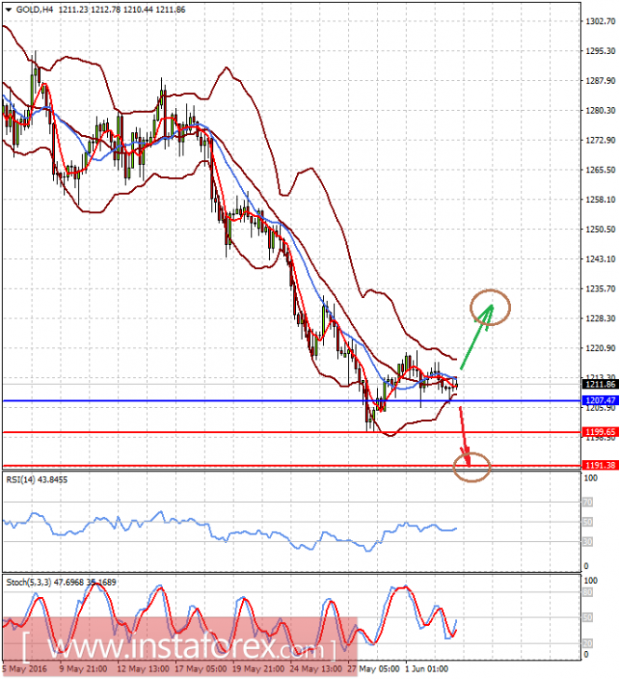
Task: Click the 1 Jun 01:00 time axis label
Action: 429,669
